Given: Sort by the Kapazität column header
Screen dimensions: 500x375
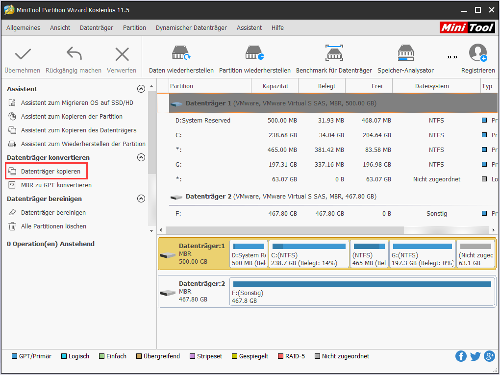Looking at the screenshot, I should 275,86.
